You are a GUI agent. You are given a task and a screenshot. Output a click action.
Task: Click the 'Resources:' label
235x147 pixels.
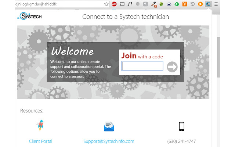pos(32,111)
